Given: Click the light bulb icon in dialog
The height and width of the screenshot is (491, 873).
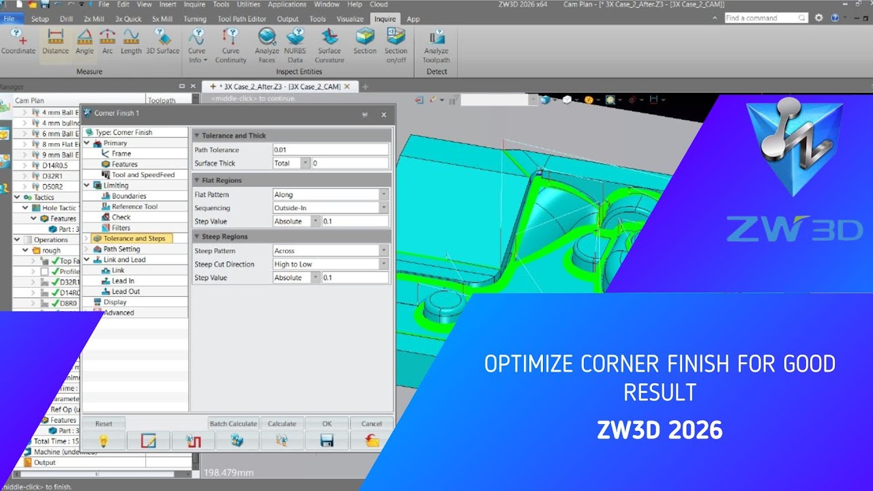Looking at the screenshot, I should click(x=104, y=441).
